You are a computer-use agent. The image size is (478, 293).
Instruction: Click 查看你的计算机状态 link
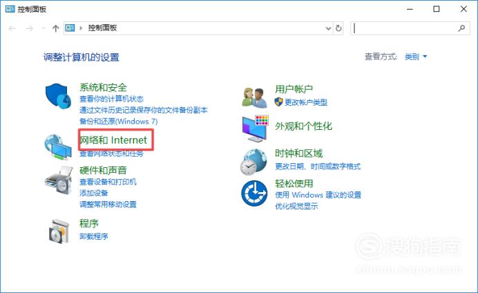click(111, 99)
